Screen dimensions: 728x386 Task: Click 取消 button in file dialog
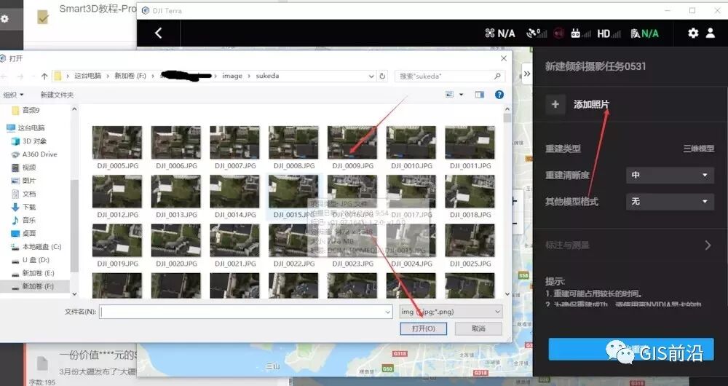[478, 328]
